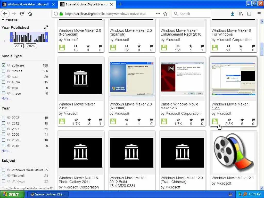This screenshot has height=198, width=264.
Task: Open Windows Movie Maker 2.1 film reel thumbnail
Action: (233, 153)
